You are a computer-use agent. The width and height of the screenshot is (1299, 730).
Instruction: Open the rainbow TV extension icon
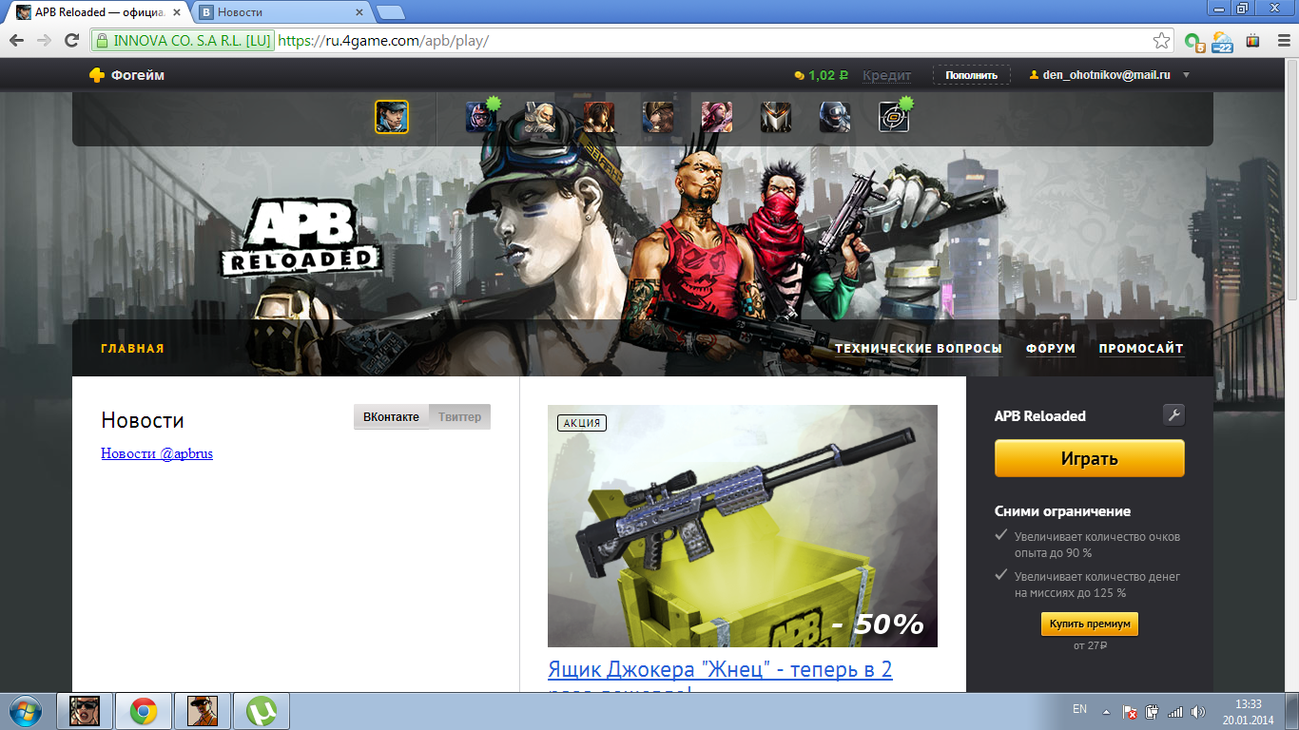pos(1252,41)
